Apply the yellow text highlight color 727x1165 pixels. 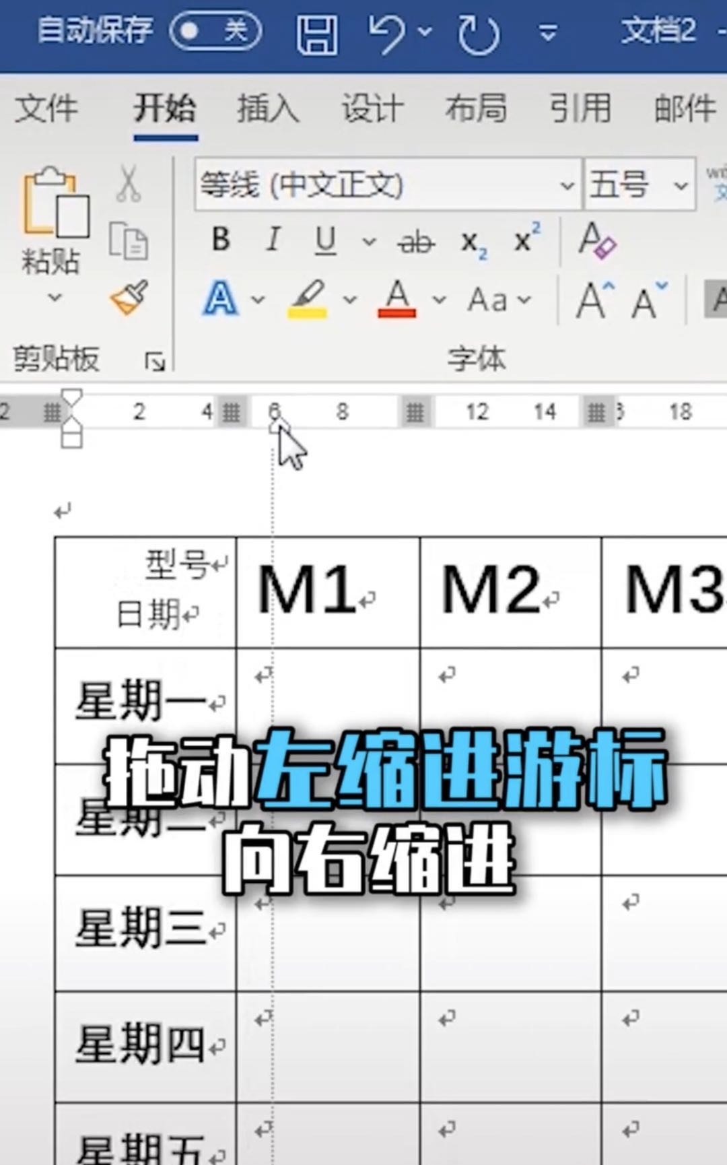tap(308, 299)
